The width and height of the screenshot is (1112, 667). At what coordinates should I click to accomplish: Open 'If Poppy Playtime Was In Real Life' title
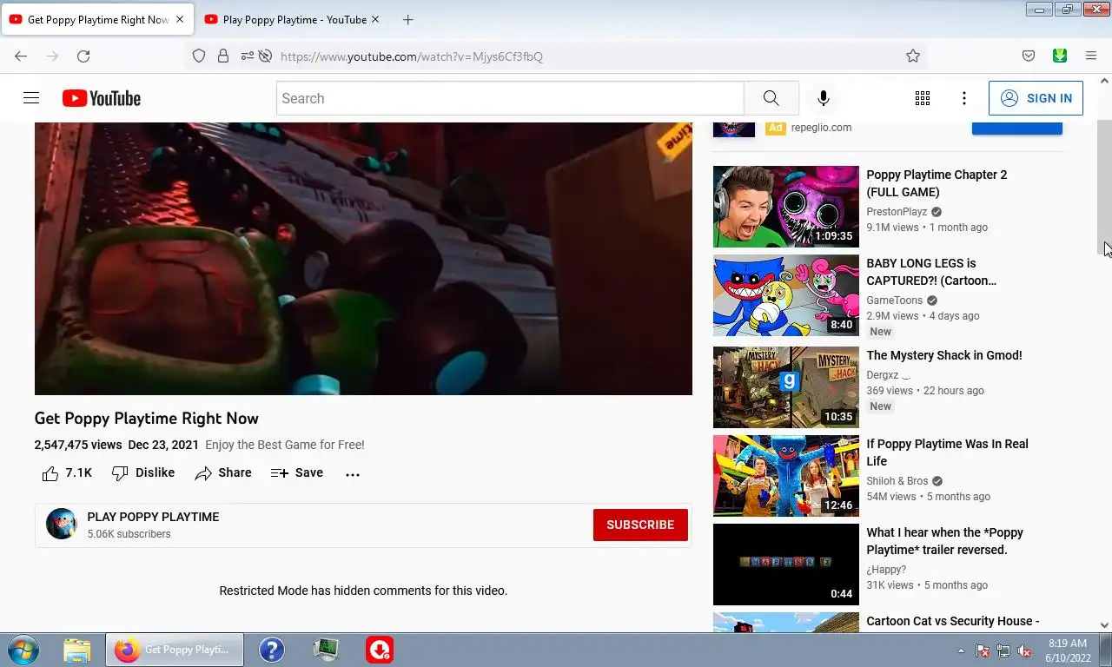[x=947, y=452]
